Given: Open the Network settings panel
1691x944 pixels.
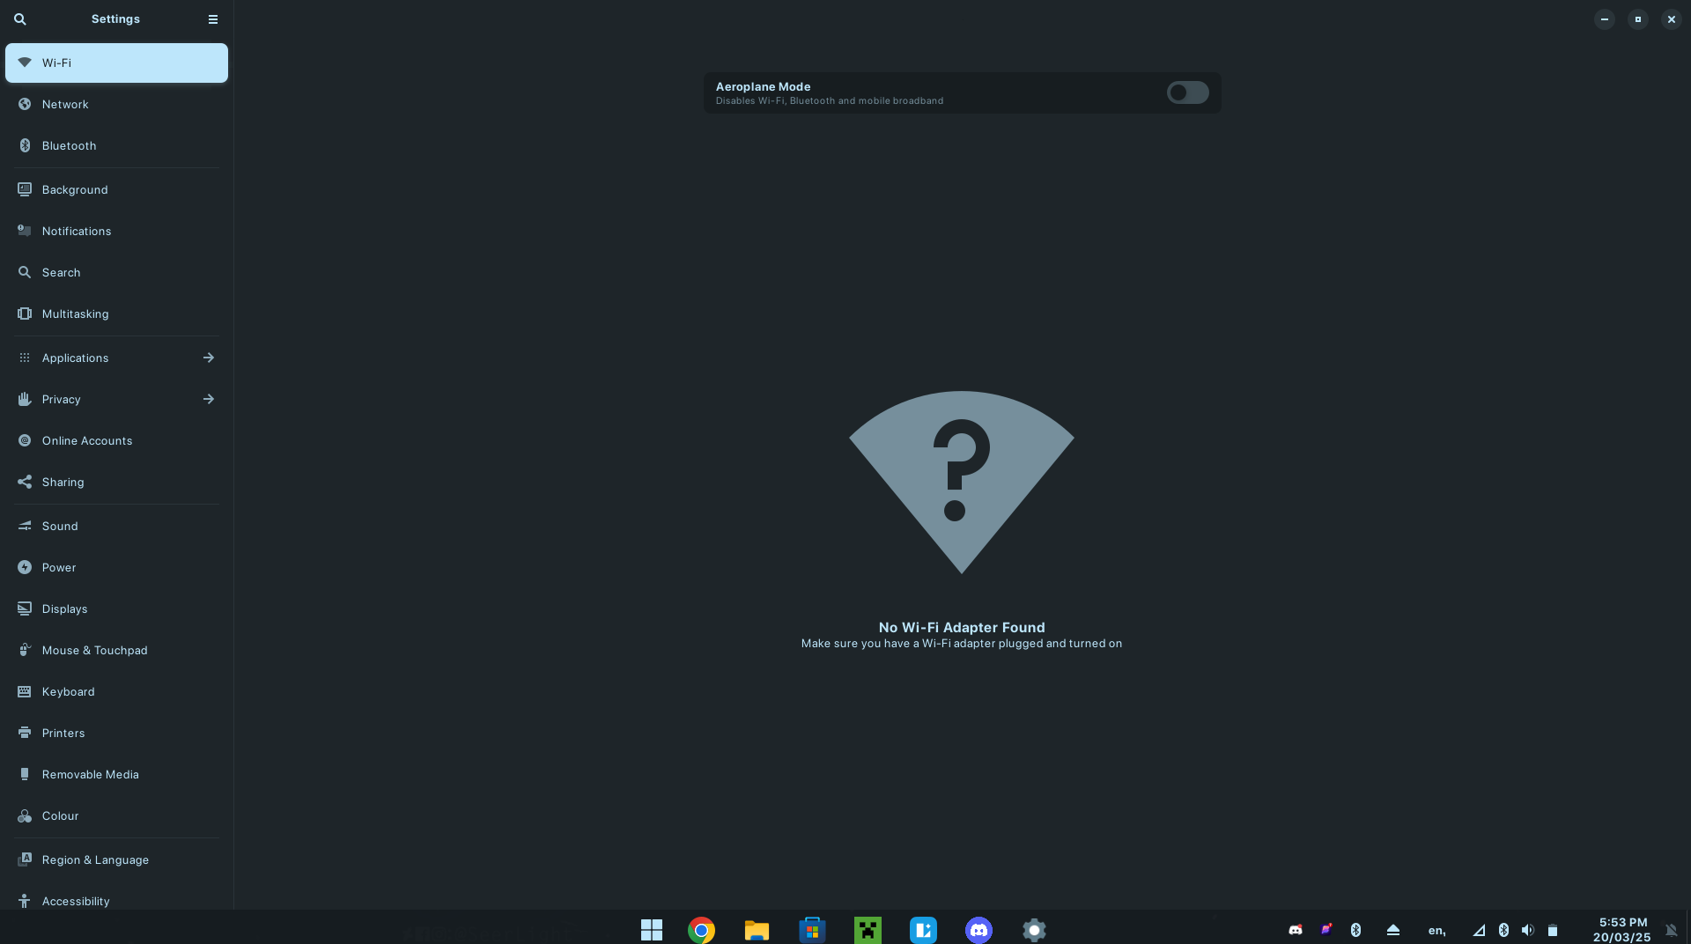Looking at the screenshot, I should (x=116, y=104).
